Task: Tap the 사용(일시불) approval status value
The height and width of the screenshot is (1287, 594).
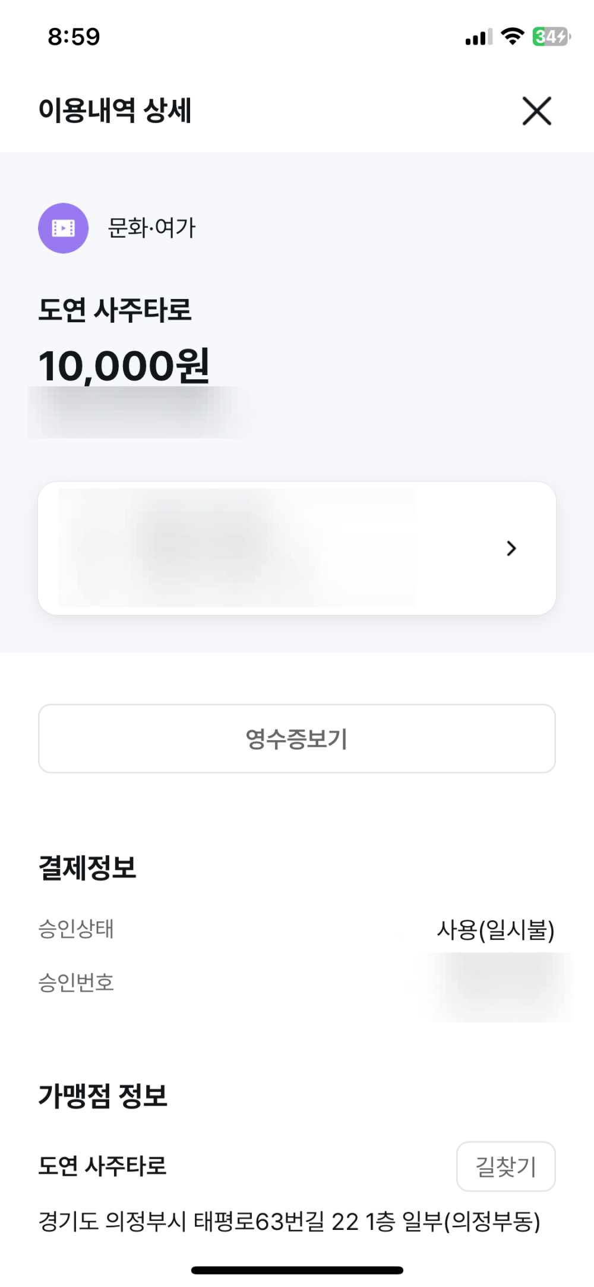Action: pos(495,930)
